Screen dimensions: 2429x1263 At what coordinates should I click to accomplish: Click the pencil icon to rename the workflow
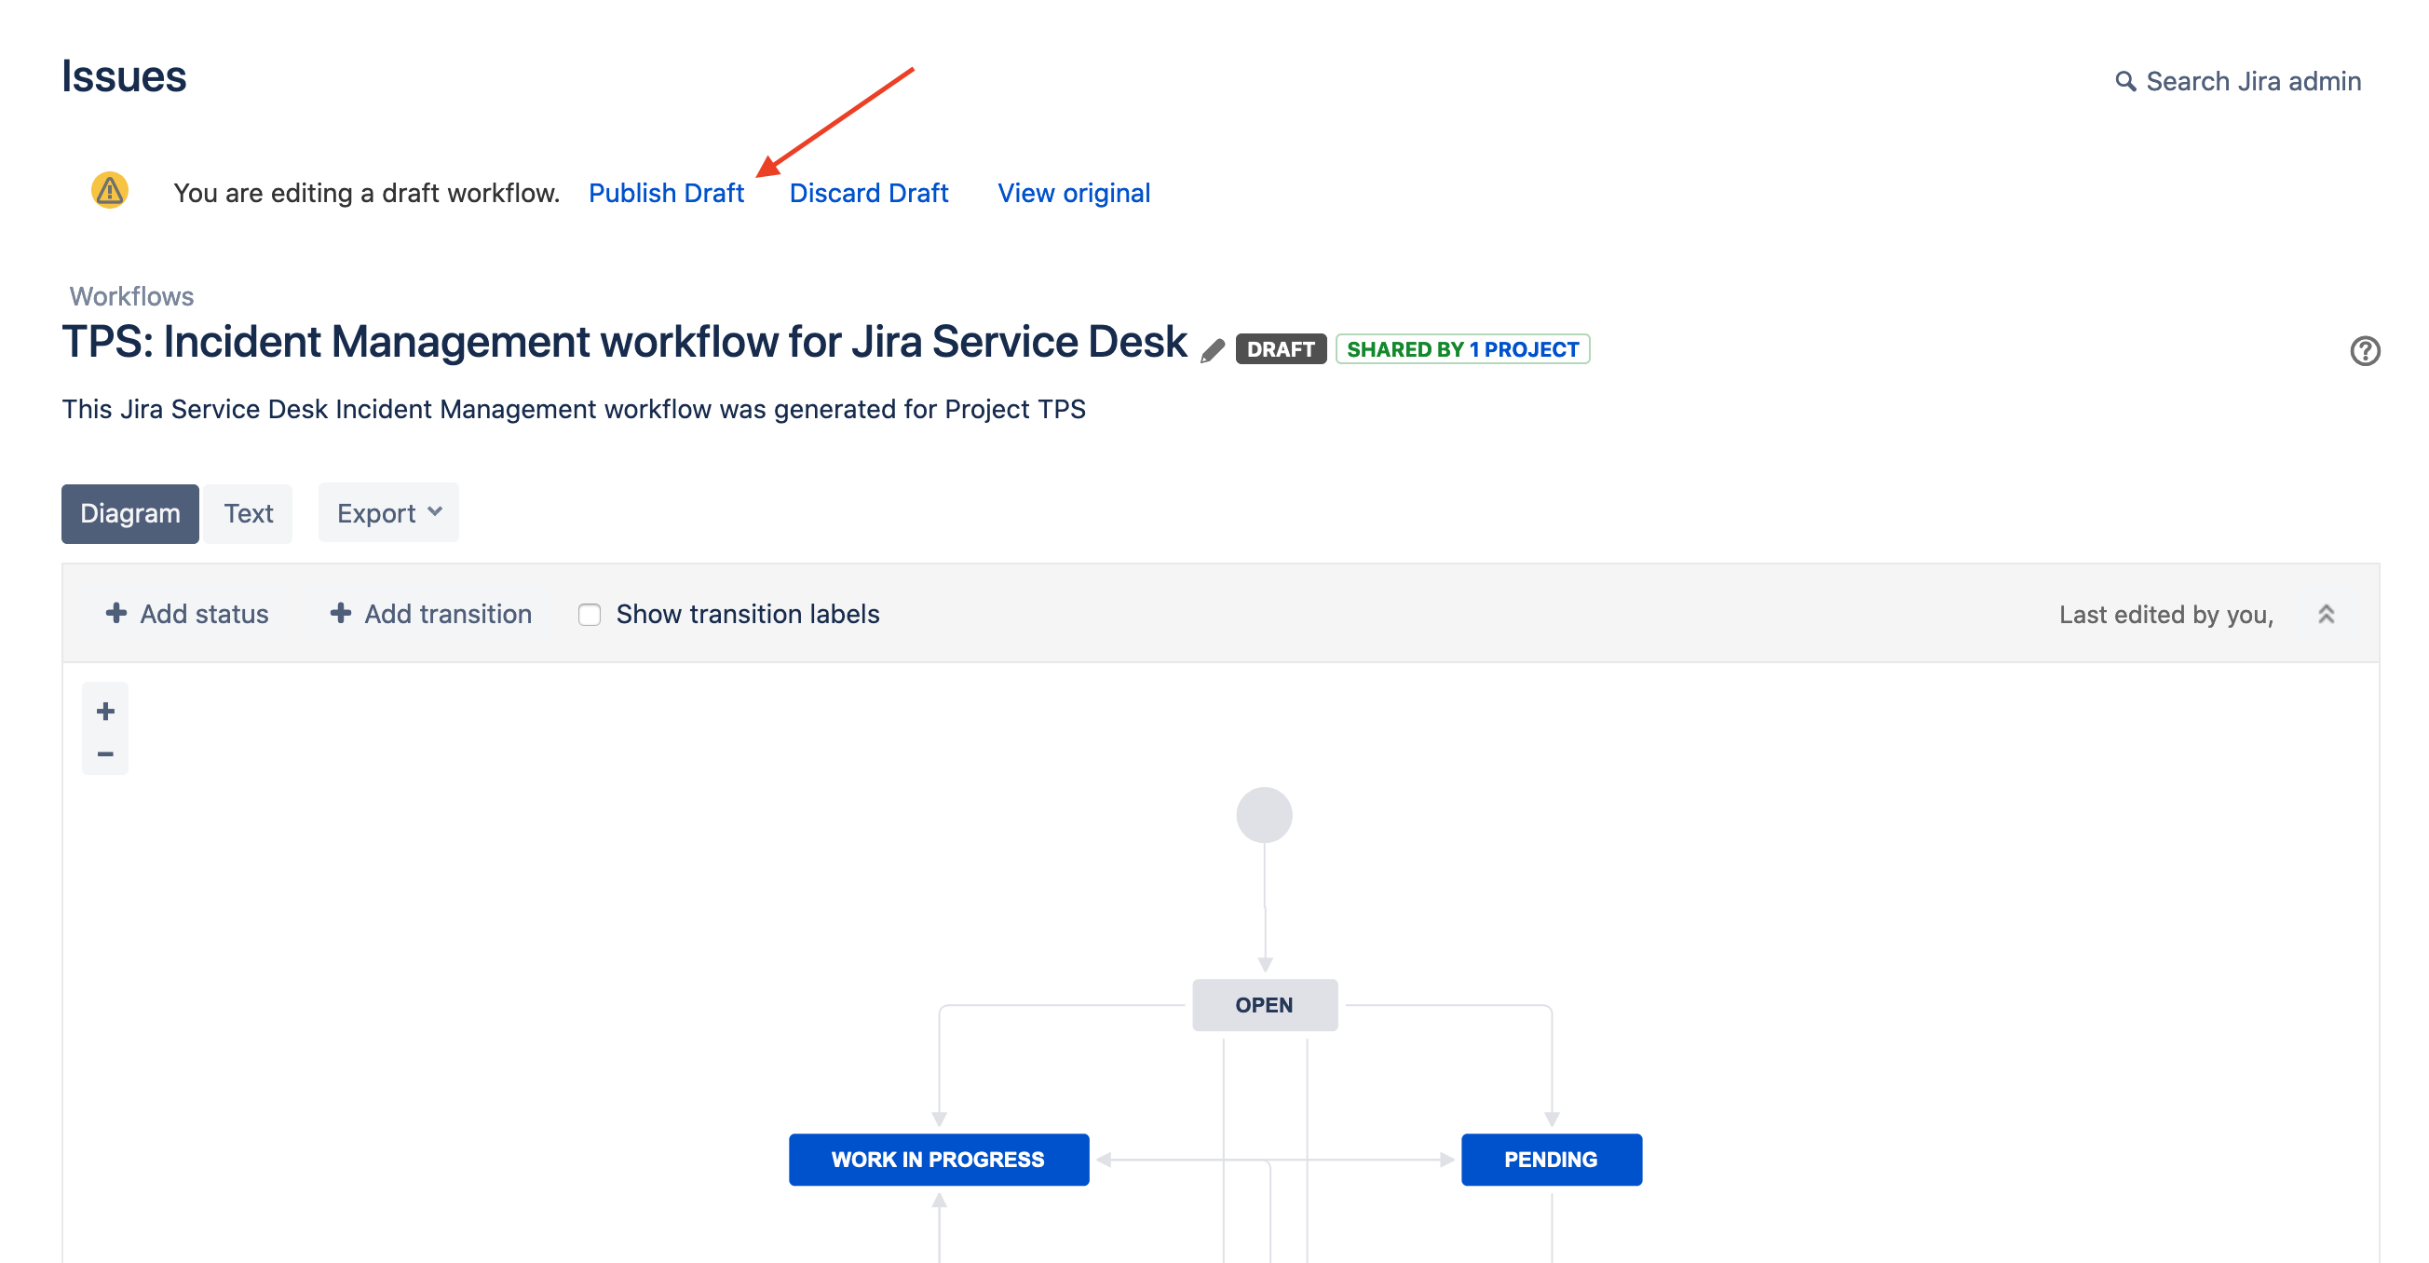tap(1213, 348)
